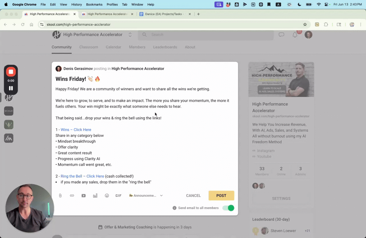This screenshot has height=238, width=366.
Task: Click the Wi-Fi status icon
Action: tap(318, 4)
